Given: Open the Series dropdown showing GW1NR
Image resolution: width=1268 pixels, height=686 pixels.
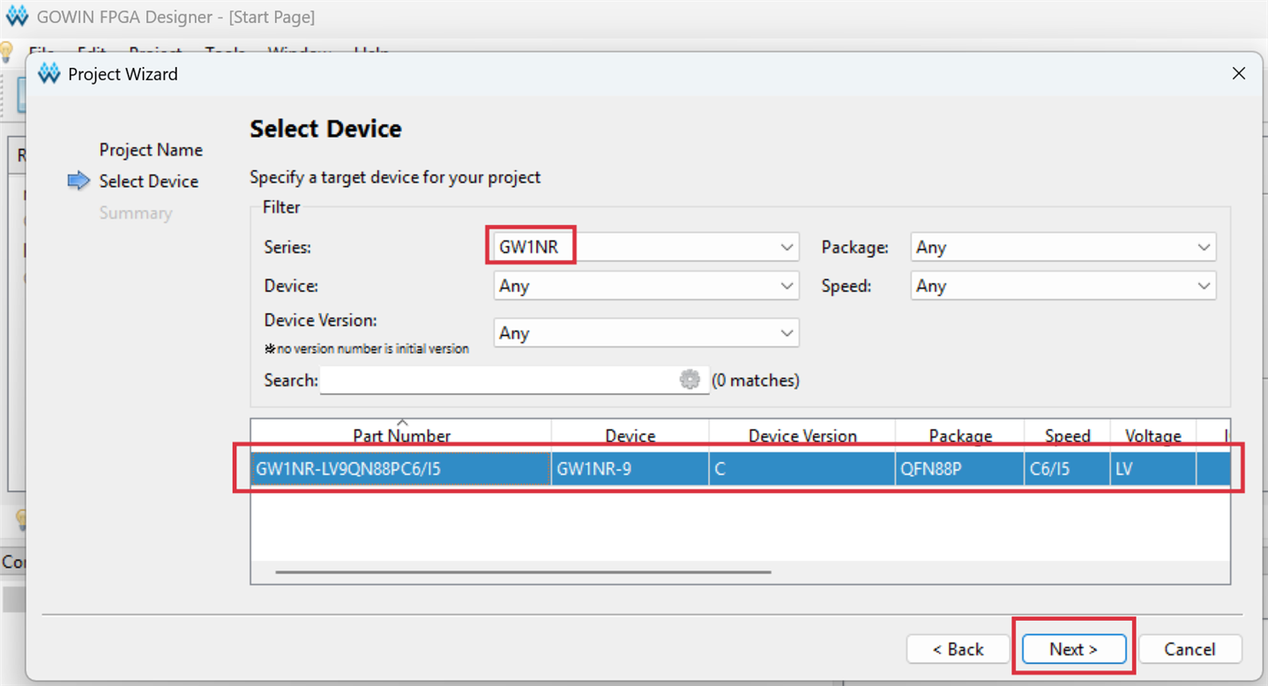Looking at the screenshot, I should pyautogui.click(x=646, y=248).
